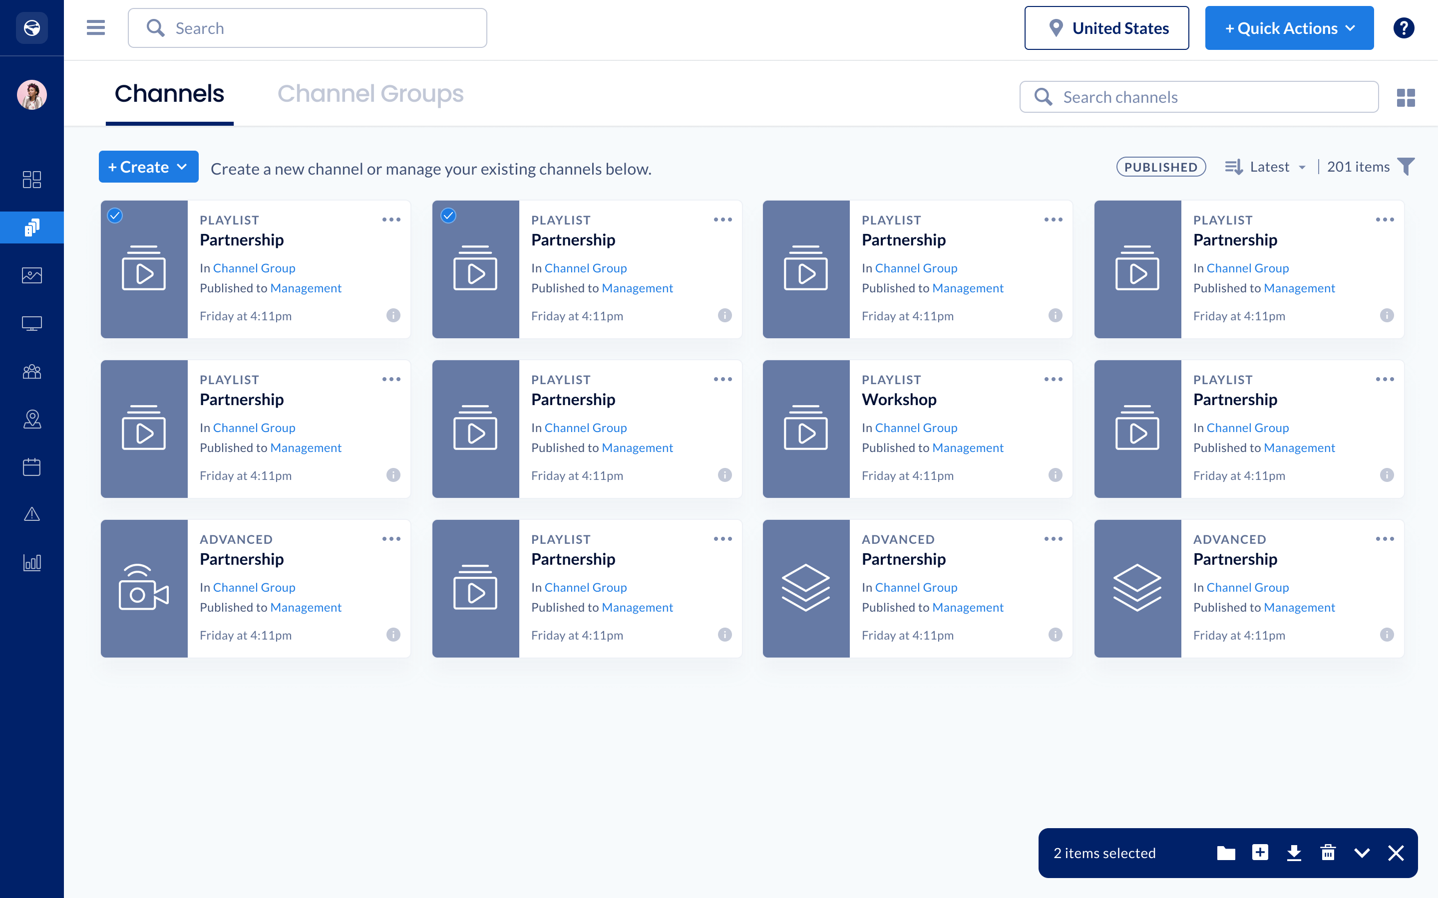
Task: Click the trash icon in selection bar
Action: 1328,853
